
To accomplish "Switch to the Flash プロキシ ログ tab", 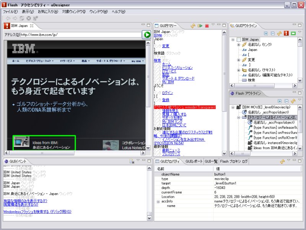I will tap(234, 161).
